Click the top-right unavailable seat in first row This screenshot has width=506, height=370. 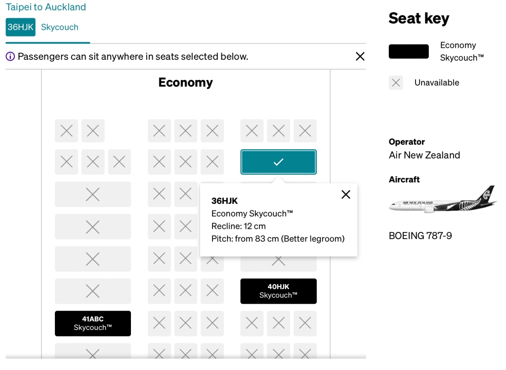point(304,130)
